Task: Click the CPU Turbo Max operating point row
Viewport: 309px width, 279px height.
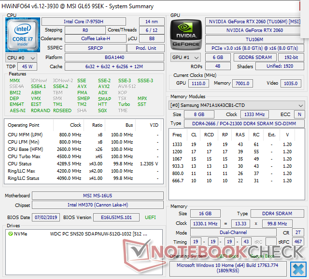Action: (84, 157)
